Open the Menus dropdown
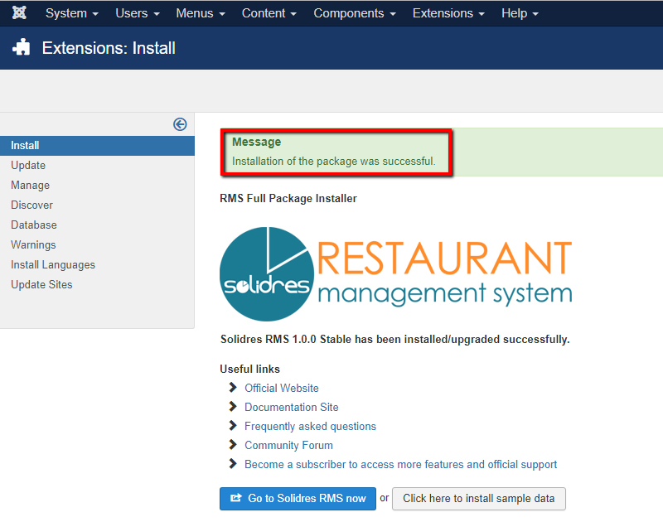Screen dimensions: 663x522 [201, 13]
